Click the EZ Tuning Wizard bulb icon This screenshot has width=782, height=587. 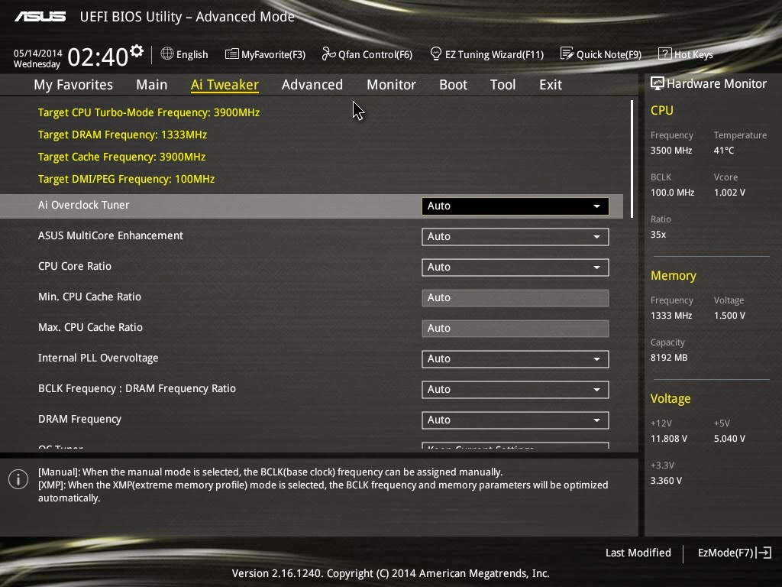tap(435, 54)
